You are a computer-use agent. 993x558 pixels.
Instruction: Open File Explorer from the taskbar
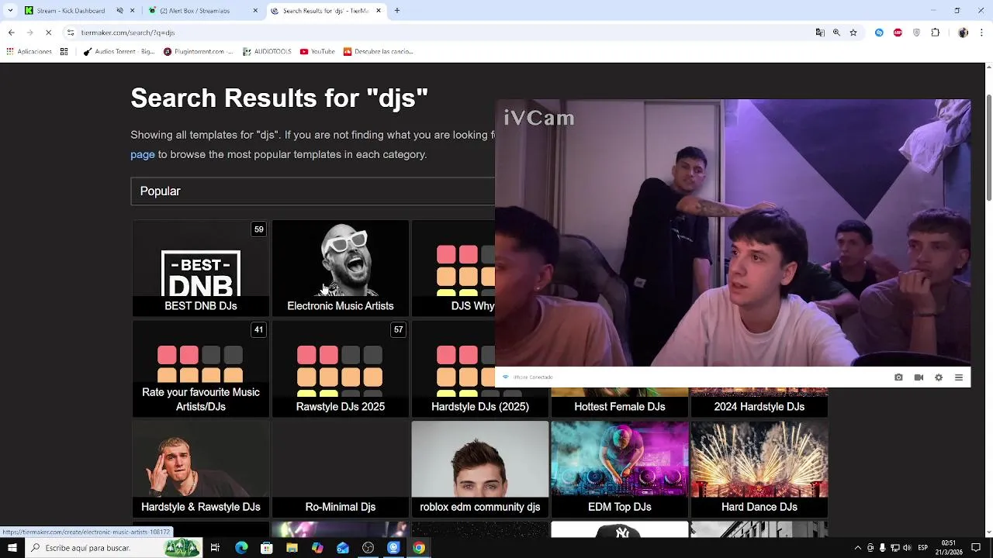[x=292, y=548]
